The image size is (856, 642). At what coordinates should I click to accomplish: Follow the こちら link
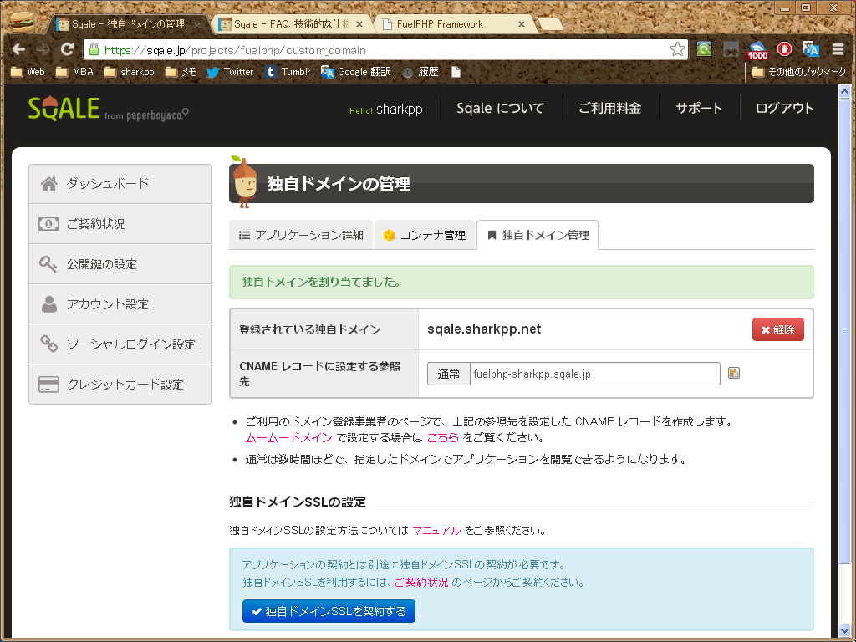pos(443,437)
